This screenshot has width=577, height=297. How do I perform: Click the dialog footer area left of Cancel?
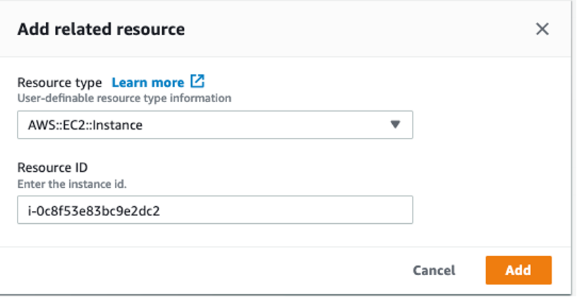click(212, 270)
